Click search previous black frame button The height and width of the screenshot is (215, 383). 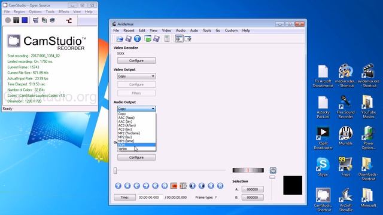[193, 186]
